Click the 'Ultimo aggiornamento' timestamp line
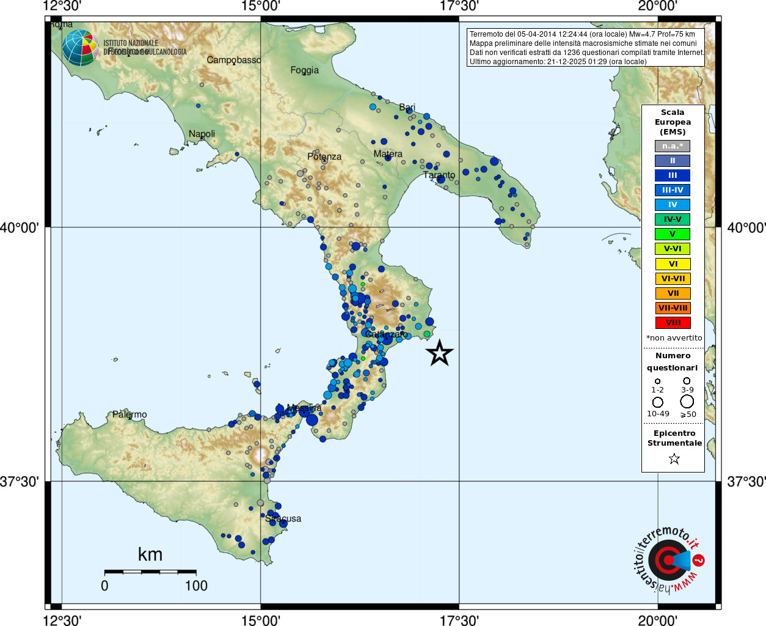Viewport: 766px width, 626px height. pos(558,62)
